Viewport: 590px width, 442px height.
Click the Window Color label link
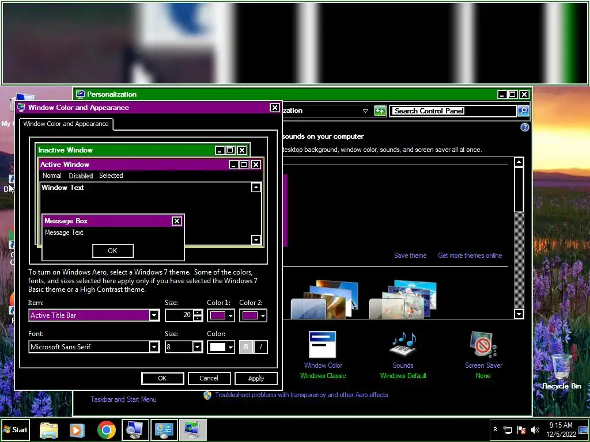pyautogui.click(x=323, y=365)
